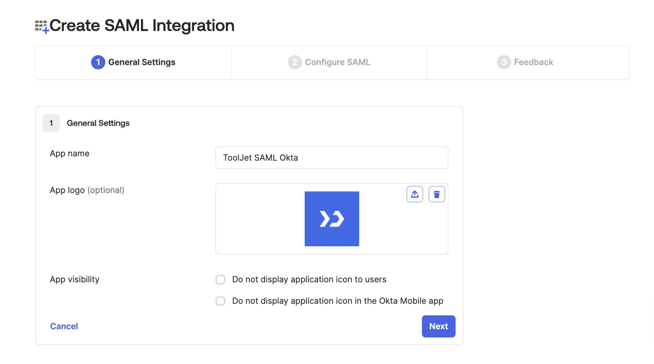Viewport: 654px width, 364px height.
Task: Click the ToolJet logo preview image
Action: 332,219
